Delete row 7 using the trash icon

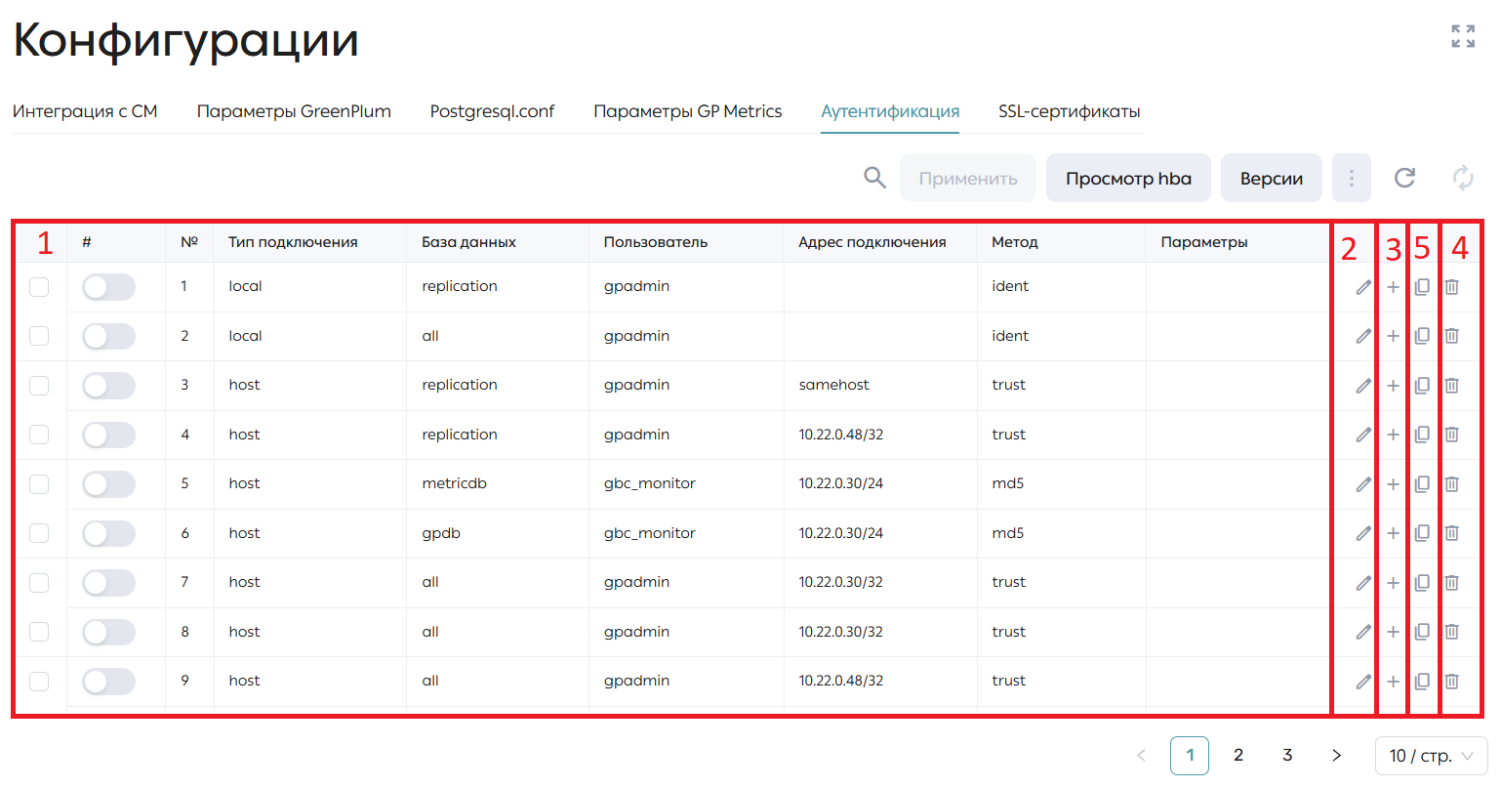1451,583
